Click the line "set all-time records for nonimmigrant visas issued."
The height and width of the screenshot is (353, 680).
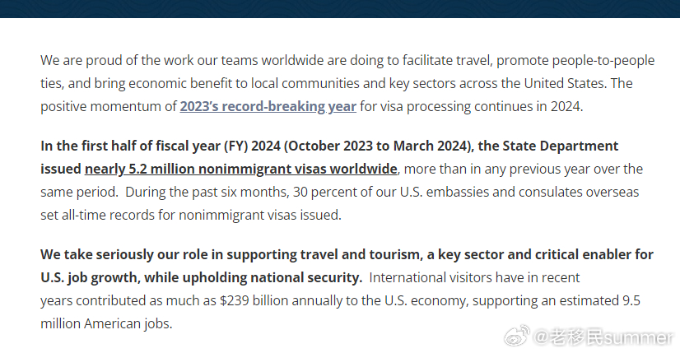pyautogui.click(x=191, y=215)
